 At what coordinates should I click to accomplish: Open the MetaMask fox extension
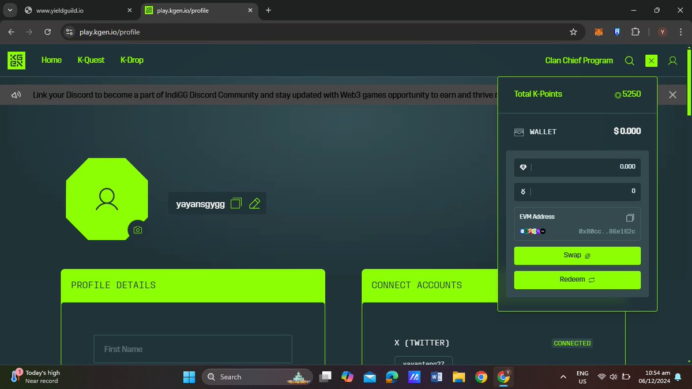click(x=599, y=32)
